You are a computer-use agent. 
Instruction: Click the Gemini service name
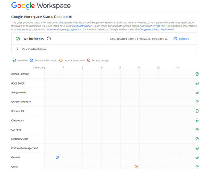pos(16,158)
